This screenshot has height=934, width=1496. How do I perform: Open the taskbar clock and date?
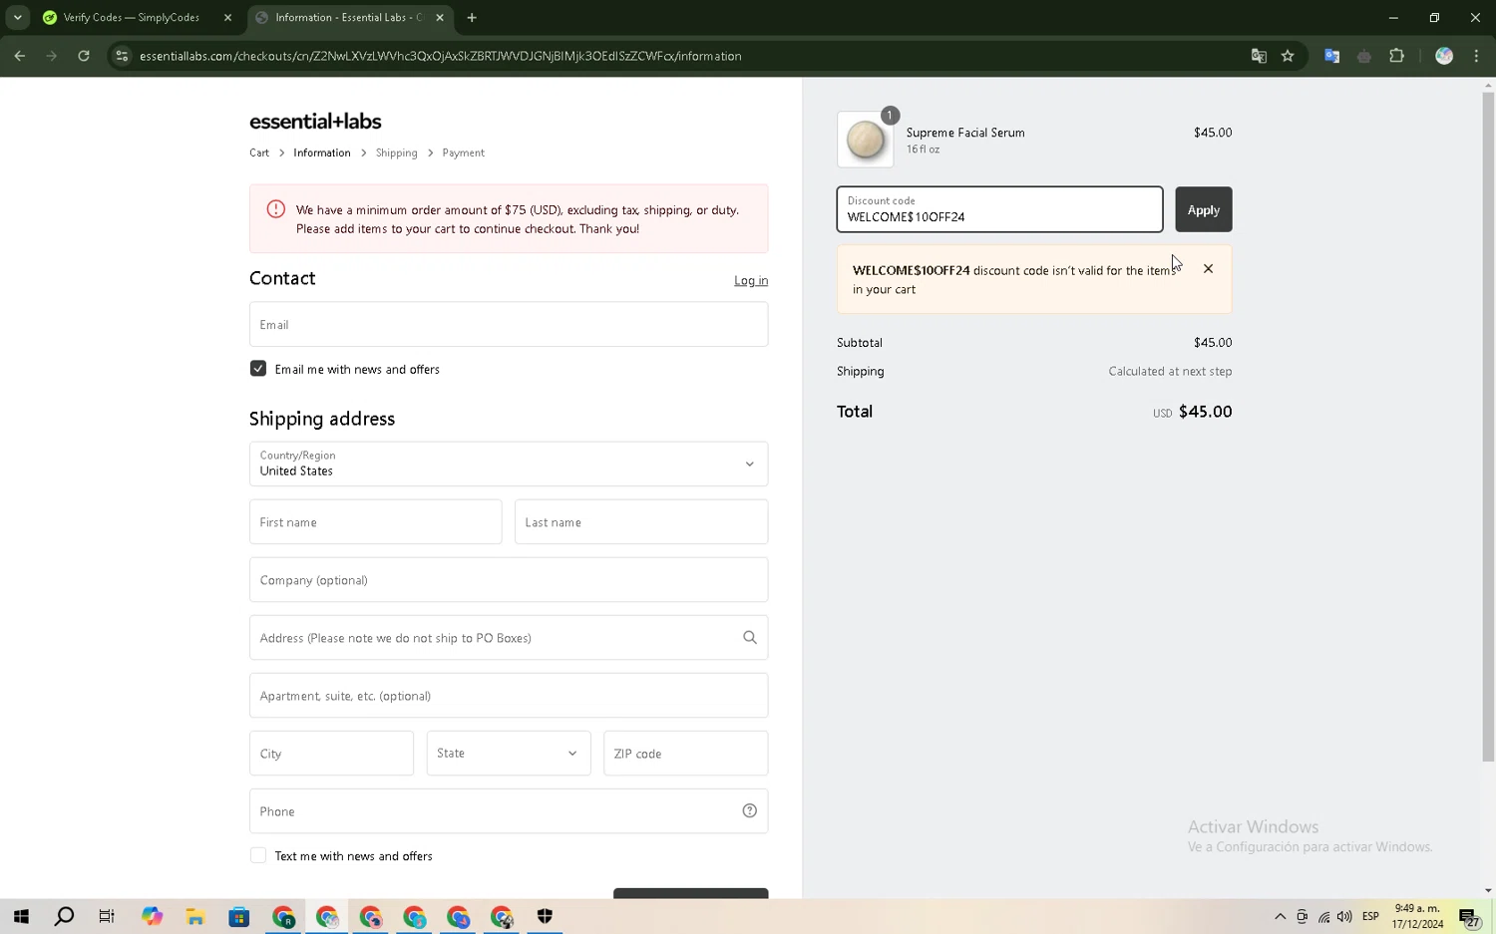tap(1418, 916)
